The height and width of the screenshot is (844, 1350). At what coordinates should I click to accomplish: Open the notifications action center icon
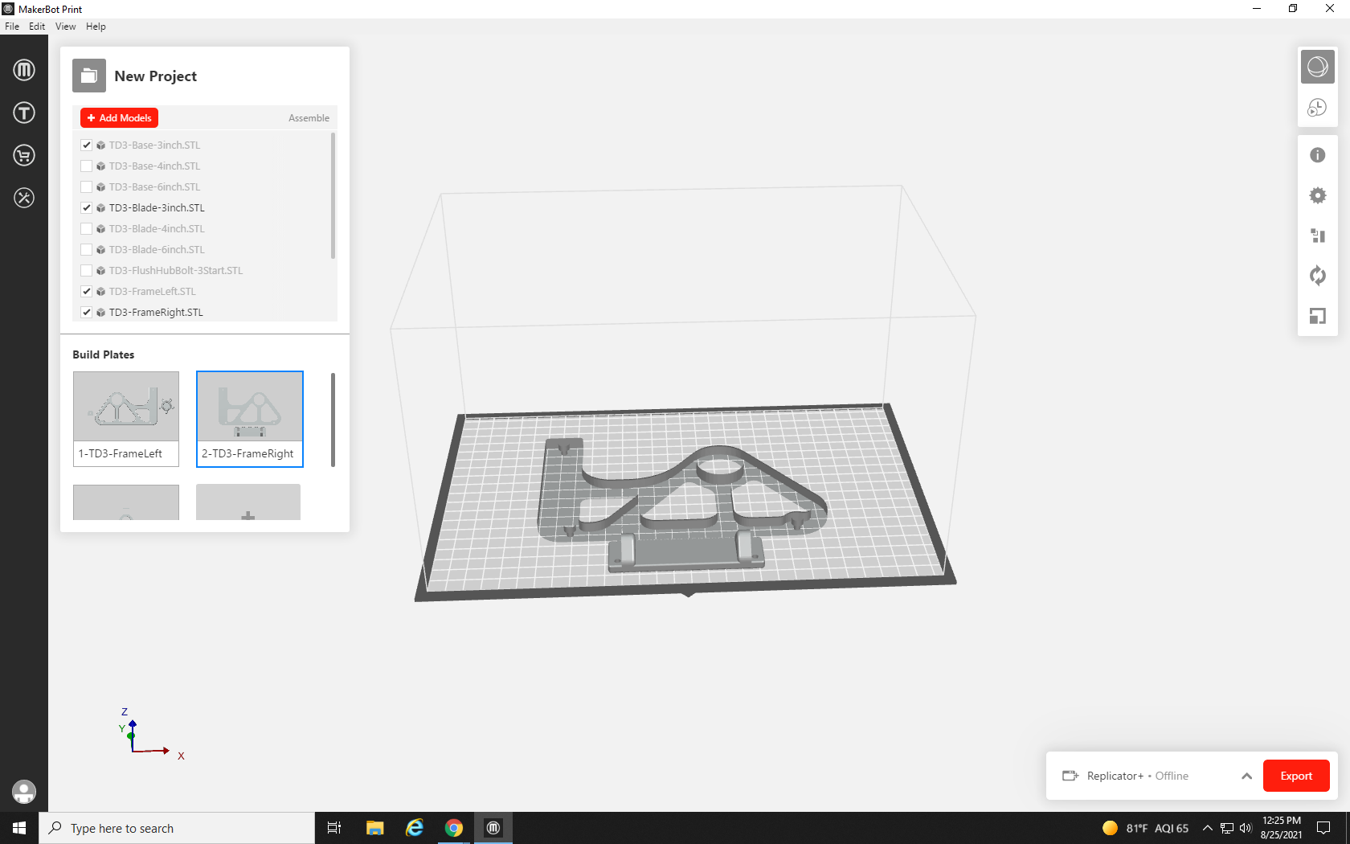pyautogui.click(x=1323, y=828)
